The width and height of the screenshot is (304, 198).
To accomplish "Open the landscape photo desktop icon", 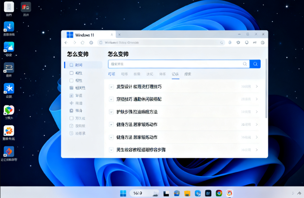I will (9, 47).
